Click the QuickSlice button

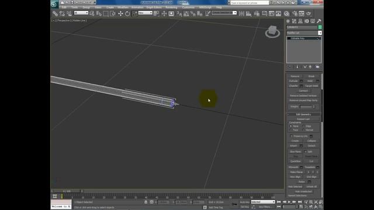point(295,161)
